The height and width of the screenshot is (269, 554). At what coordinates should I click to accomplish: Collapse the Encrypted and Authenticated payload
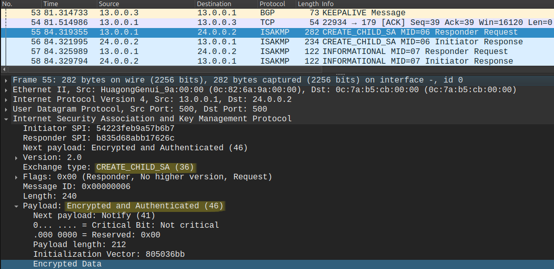coord(17,206)
